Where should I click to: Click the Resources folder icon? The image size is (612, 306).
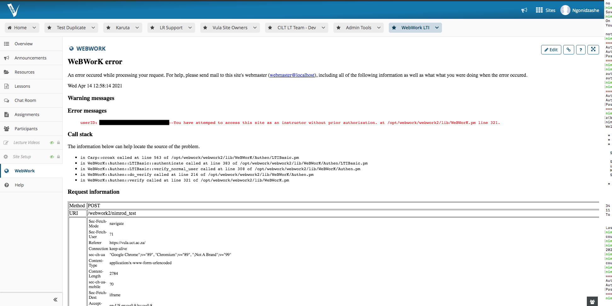6,72
